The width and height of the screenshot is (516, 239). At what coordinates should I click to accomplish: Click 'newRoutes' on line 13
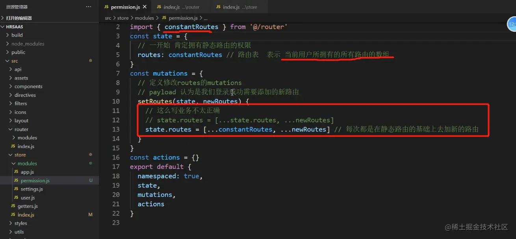pyautogui.click(x=309, y=130)
